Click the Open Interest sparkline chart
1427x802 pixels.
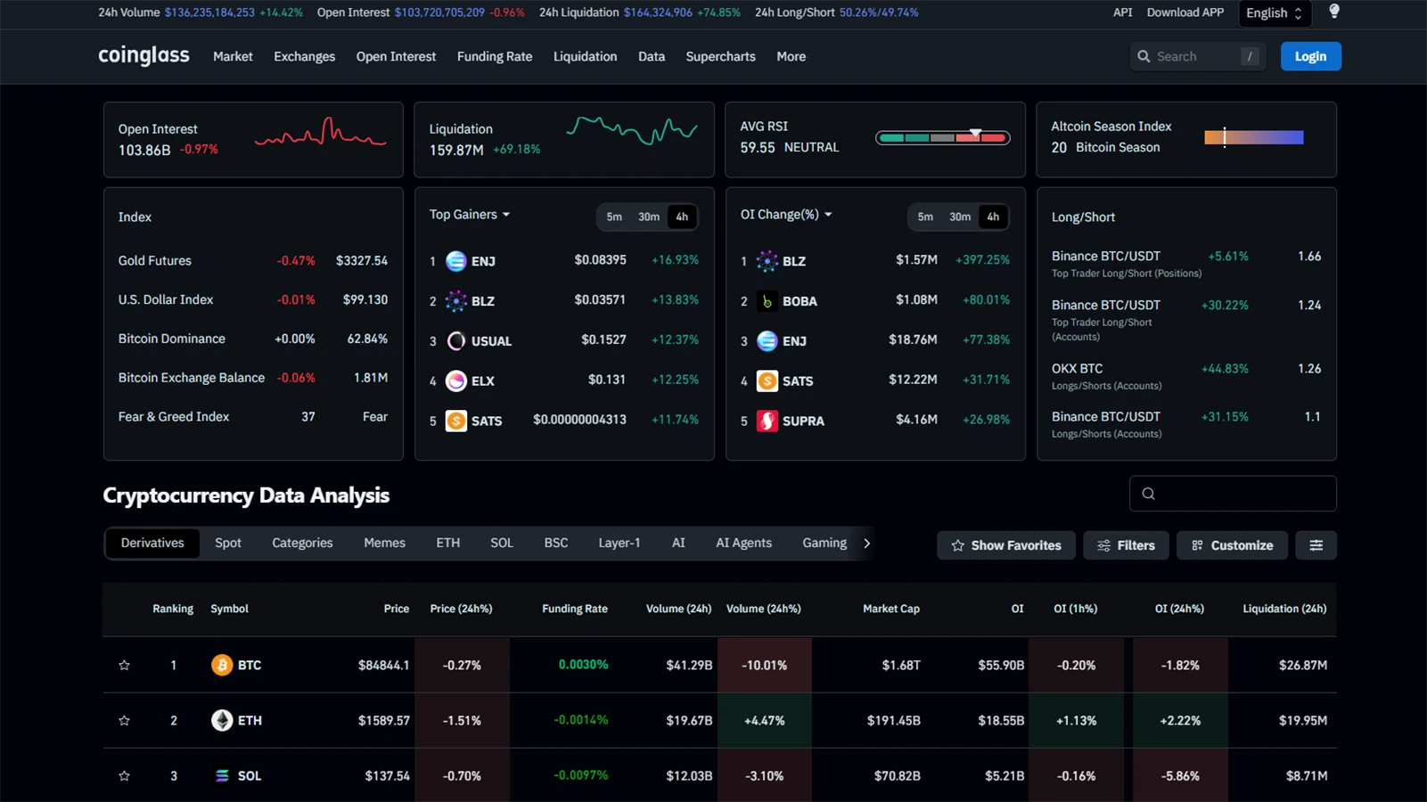pos(320,133)
